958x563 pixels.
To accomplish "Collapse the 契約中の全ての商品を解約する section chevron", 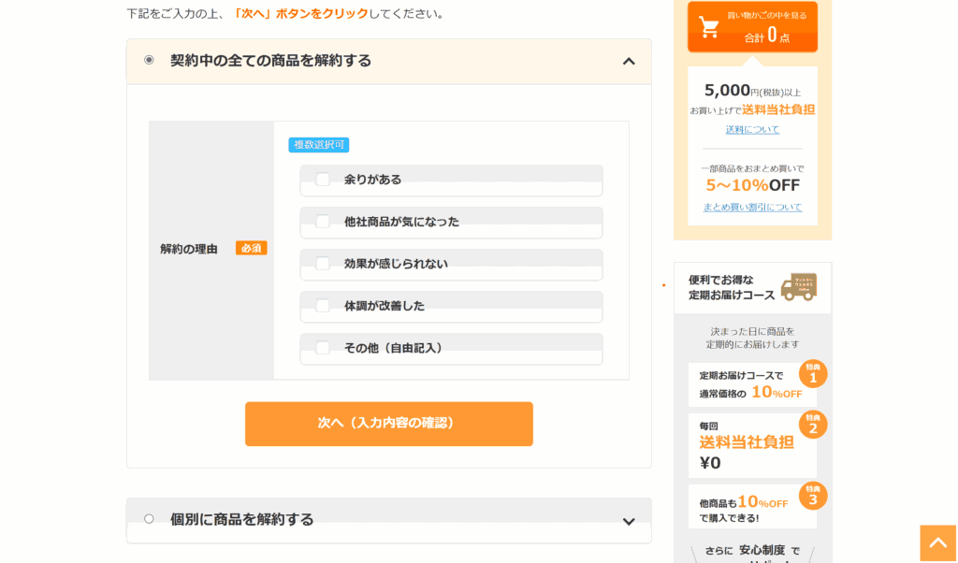I will point(629,61).
